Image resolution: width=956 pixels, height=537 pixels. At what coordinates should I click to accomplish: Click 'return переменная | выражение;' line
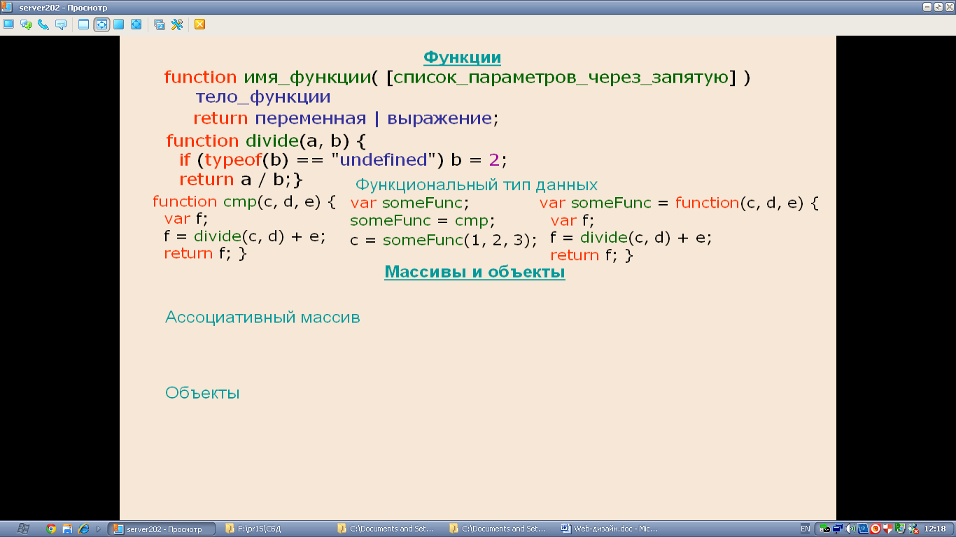pos(346,118)
